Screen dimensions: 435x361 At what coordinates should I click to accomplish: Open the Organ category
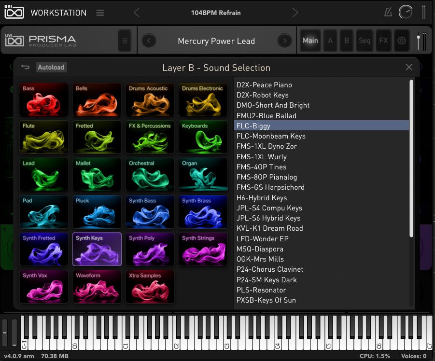(x=203, y=174)
